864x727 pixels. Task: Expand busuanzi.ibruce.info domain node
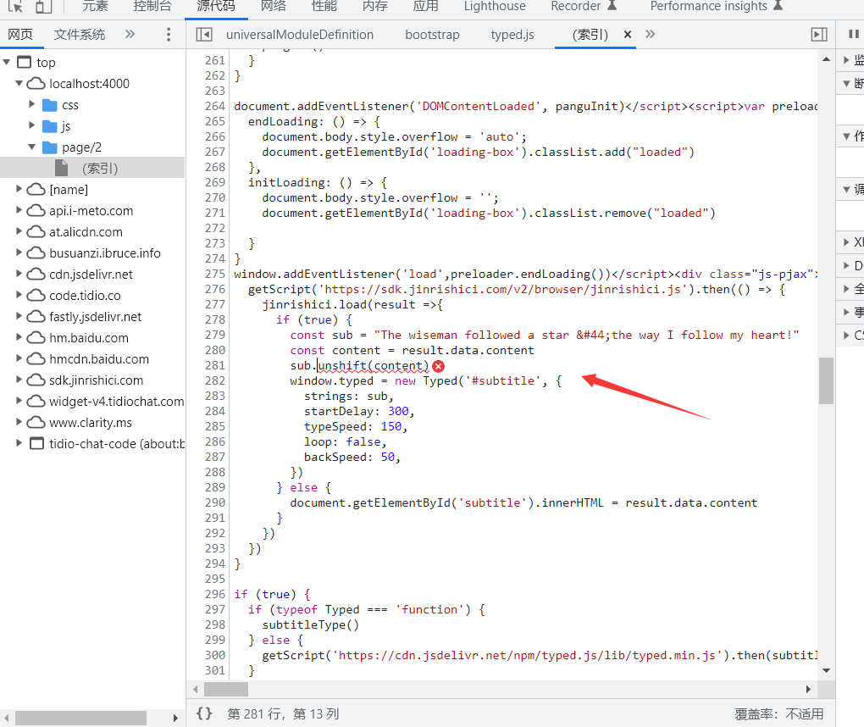coord(19,253)
